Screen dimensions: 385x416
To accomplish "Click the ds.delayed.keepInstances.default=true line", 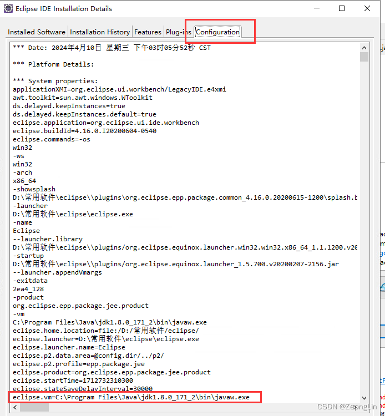I will [84, 114].
